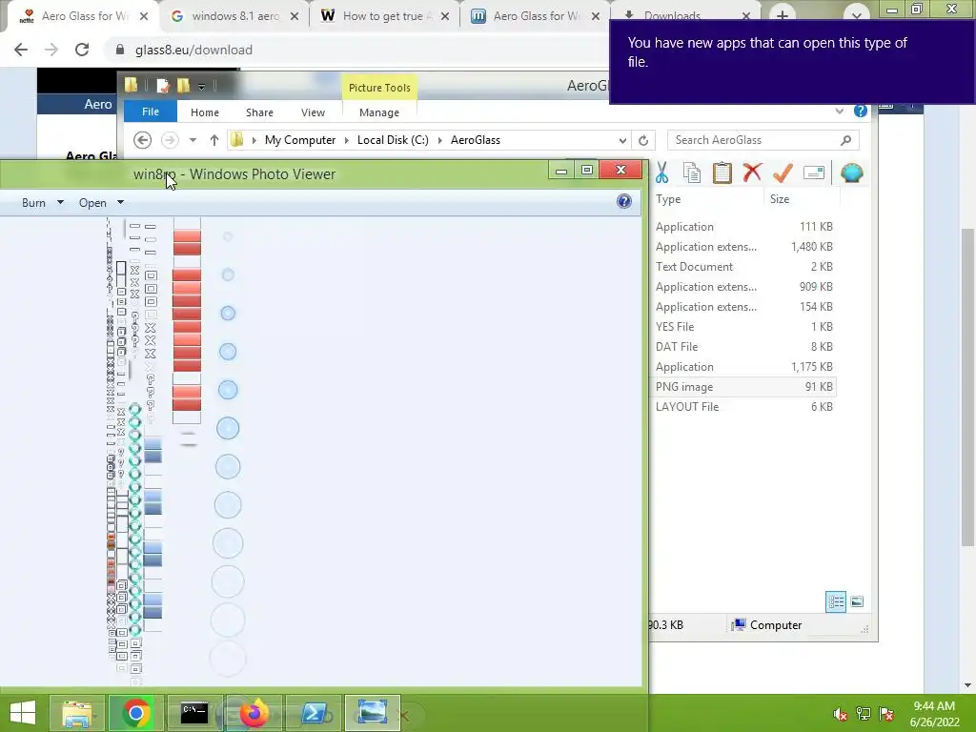Click the Rename icon in Explorer toolbar
Screen dimensions: 976x732
814,173
